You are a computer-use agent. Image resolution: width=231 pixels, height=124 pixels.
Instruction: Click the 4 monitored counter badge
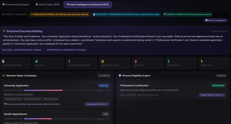pyautogui.click(x=104, y=75)
